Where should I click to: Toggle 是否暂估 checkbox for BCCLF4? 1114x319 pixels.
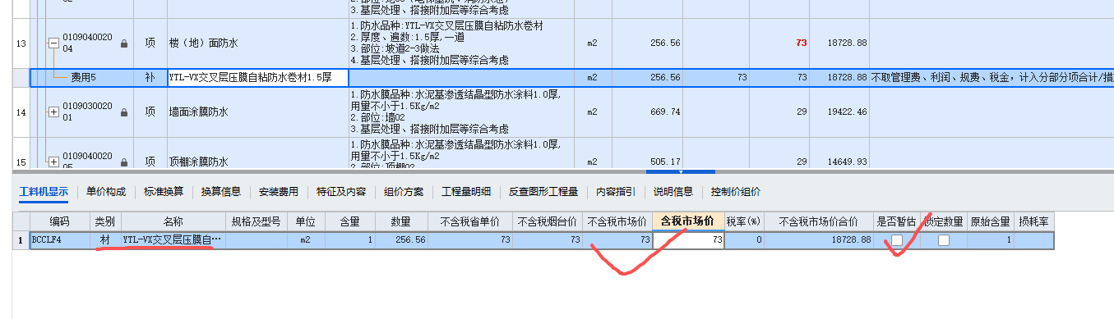coord(897,240)
